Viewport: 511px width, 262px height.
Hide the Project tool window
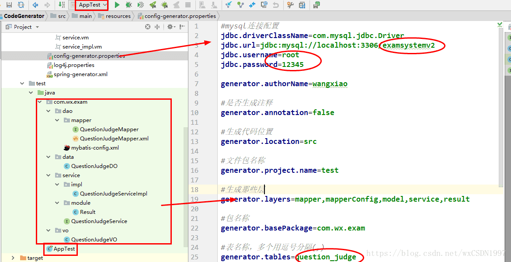pos(182,27)
